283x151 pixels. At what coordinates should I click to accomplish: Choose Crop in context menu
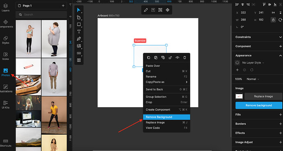167,102
